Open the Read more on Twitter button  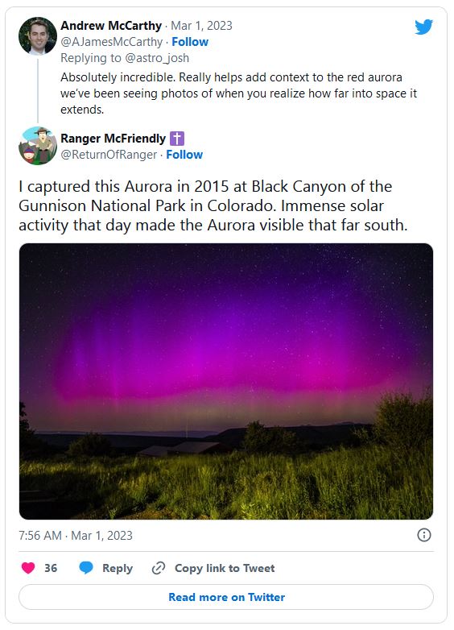(226, 597)
